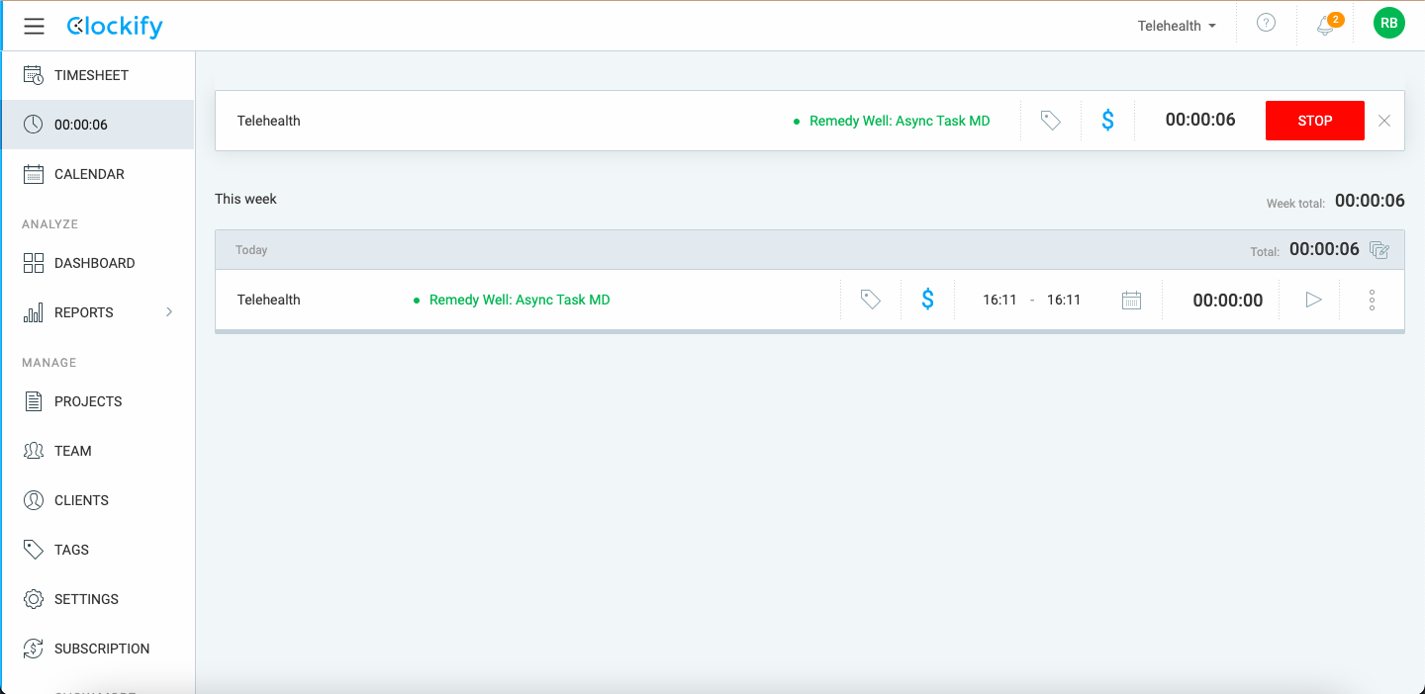The width and height of the screenshot is (1425, 694).
Task: Open more options for today's entry
Action: coord(1372,300)
